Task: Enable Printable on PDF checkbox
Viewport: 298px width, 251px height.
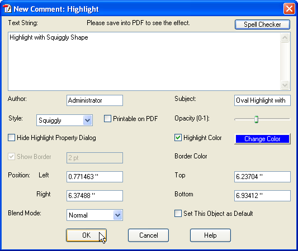Action: [x=107, y=119]
